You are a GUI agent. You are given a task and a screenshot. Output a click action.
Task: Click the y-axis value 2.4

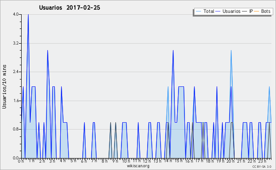pyautogui.click(x=16, y=72)
